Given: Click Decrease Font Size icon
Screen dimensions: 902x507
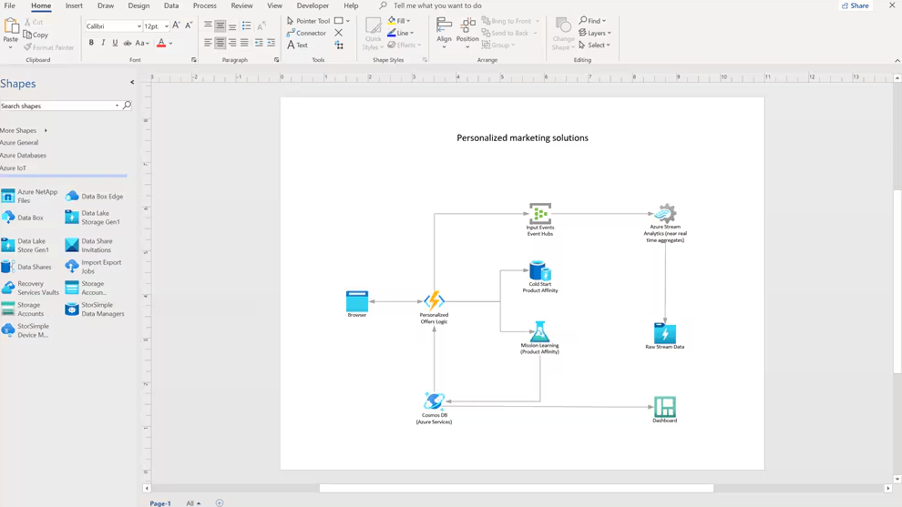Looking at the screenshot, I should pyautogui.click(x=188, y=25).
